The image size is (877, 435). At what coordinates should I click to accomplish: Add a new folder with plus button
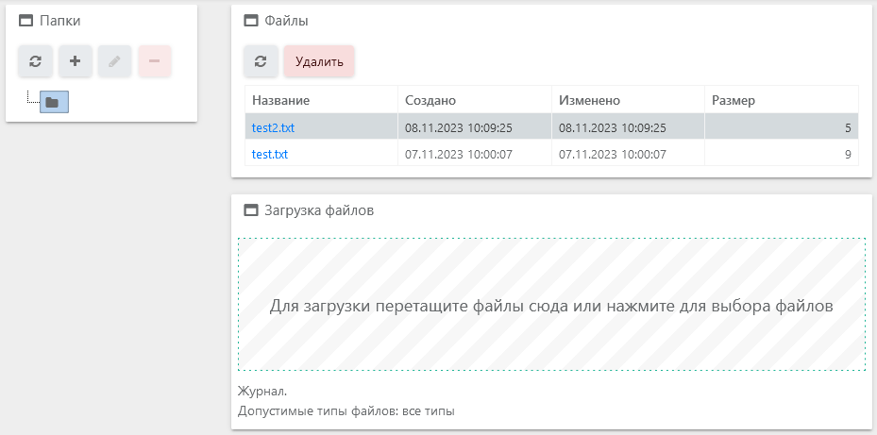(x=76, y=61)
